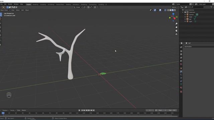
Task: Toggle perspective orthographic grid icon
Action: pyautogui.click(x=176, y=34)
